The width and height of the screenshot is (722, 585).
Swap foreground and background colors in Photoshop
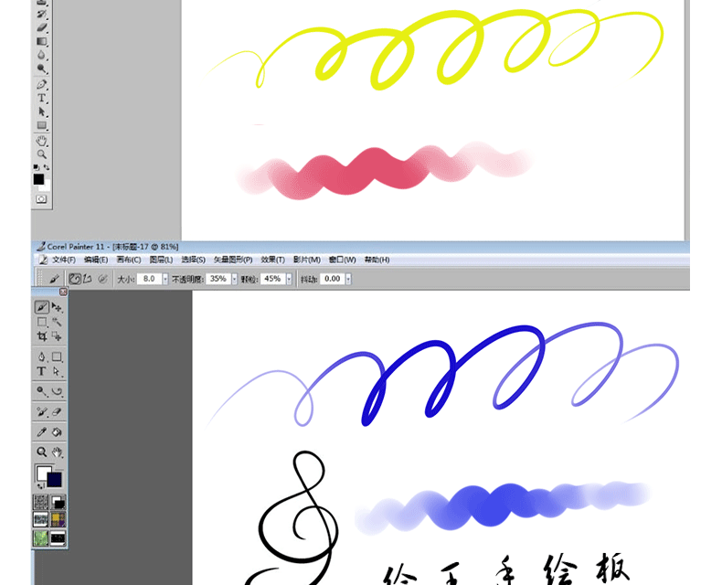point(47,167)
